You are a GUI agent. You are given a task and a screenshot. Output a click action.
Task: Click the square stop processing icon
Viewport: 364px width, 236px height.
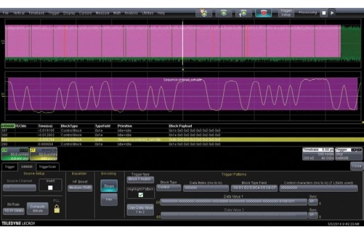pyautogui.click(x=324, y=13)
